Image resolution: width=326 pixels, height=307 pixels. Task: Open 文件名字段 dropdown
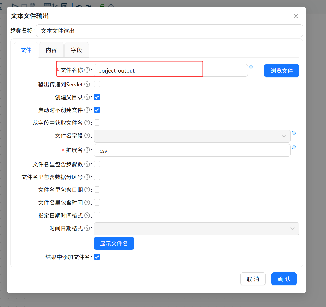click(192, 136)
